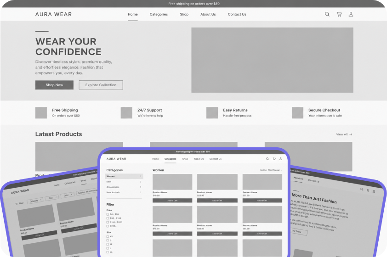Expand the Women category chevron

tap(141, 176)
